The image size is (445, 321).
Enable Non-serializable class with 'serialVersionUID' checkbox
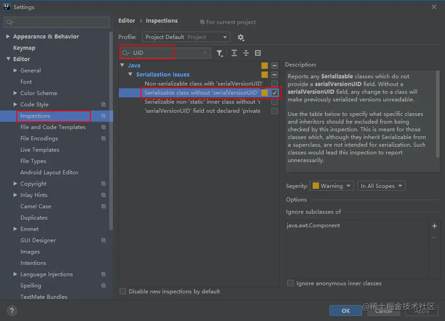pos(275,84)
